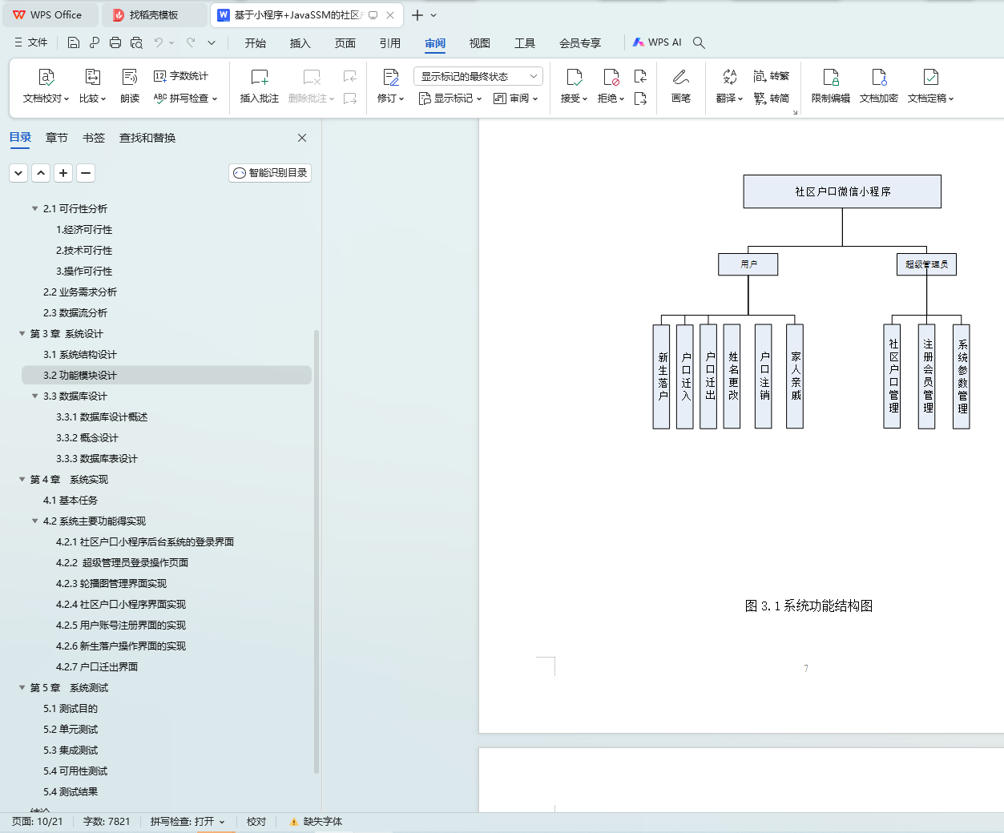Open the new tab options dropdown arrow
Screen dimensions: 1004x833
tap(433, 15)
